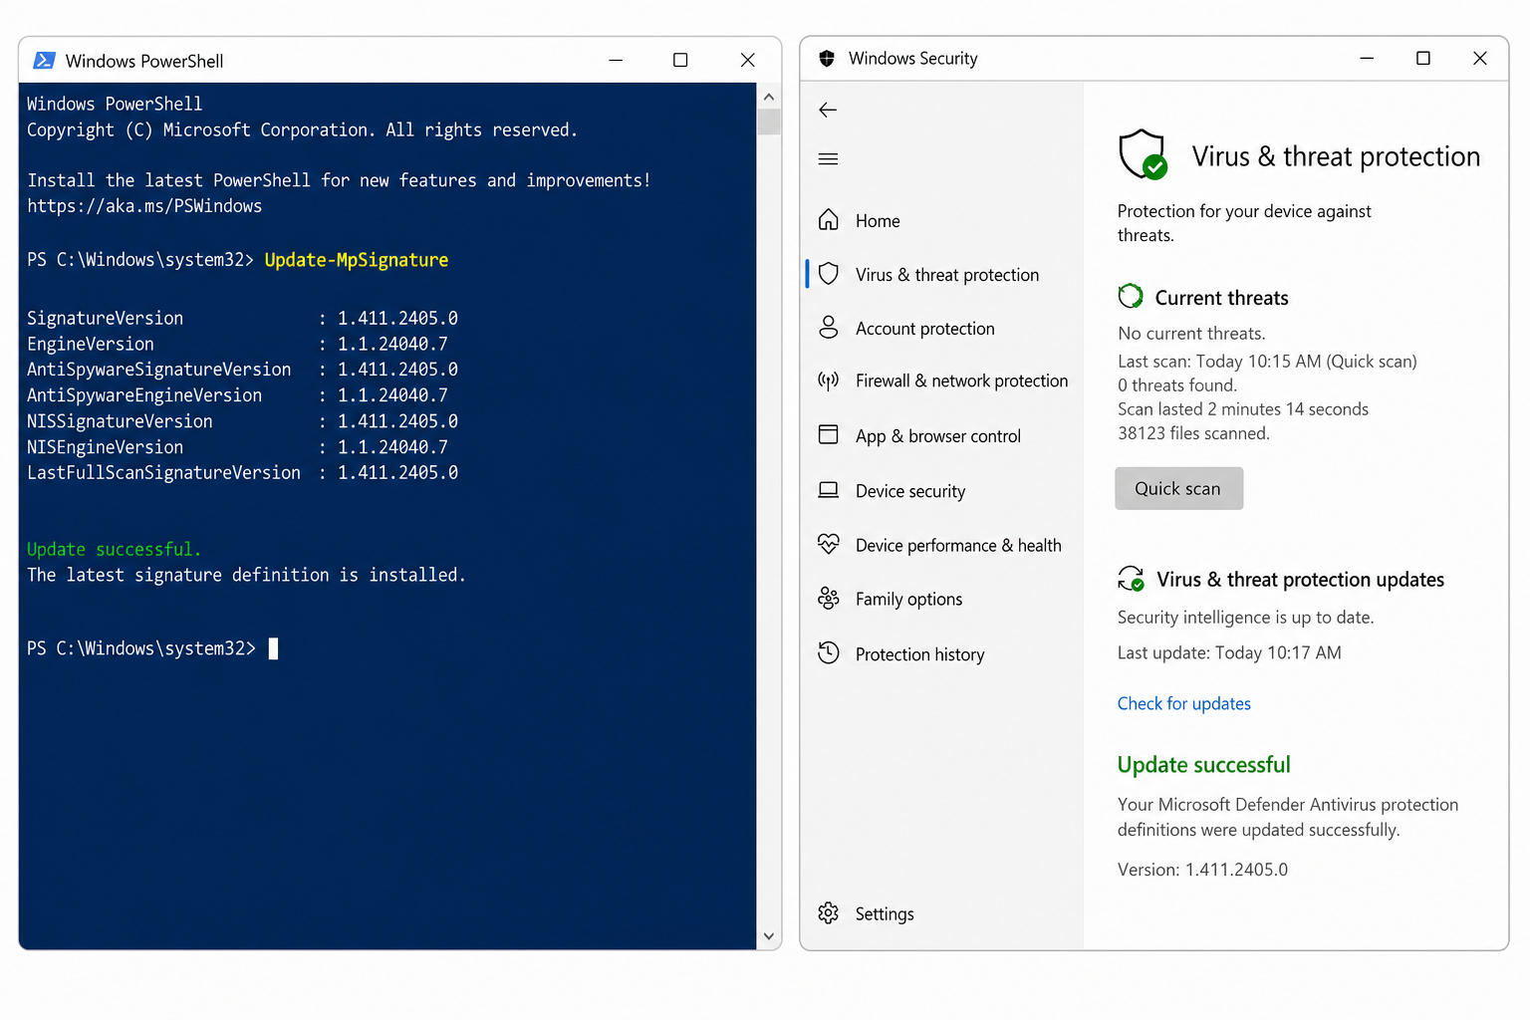Click the family icon for Family options

point(829,598)
